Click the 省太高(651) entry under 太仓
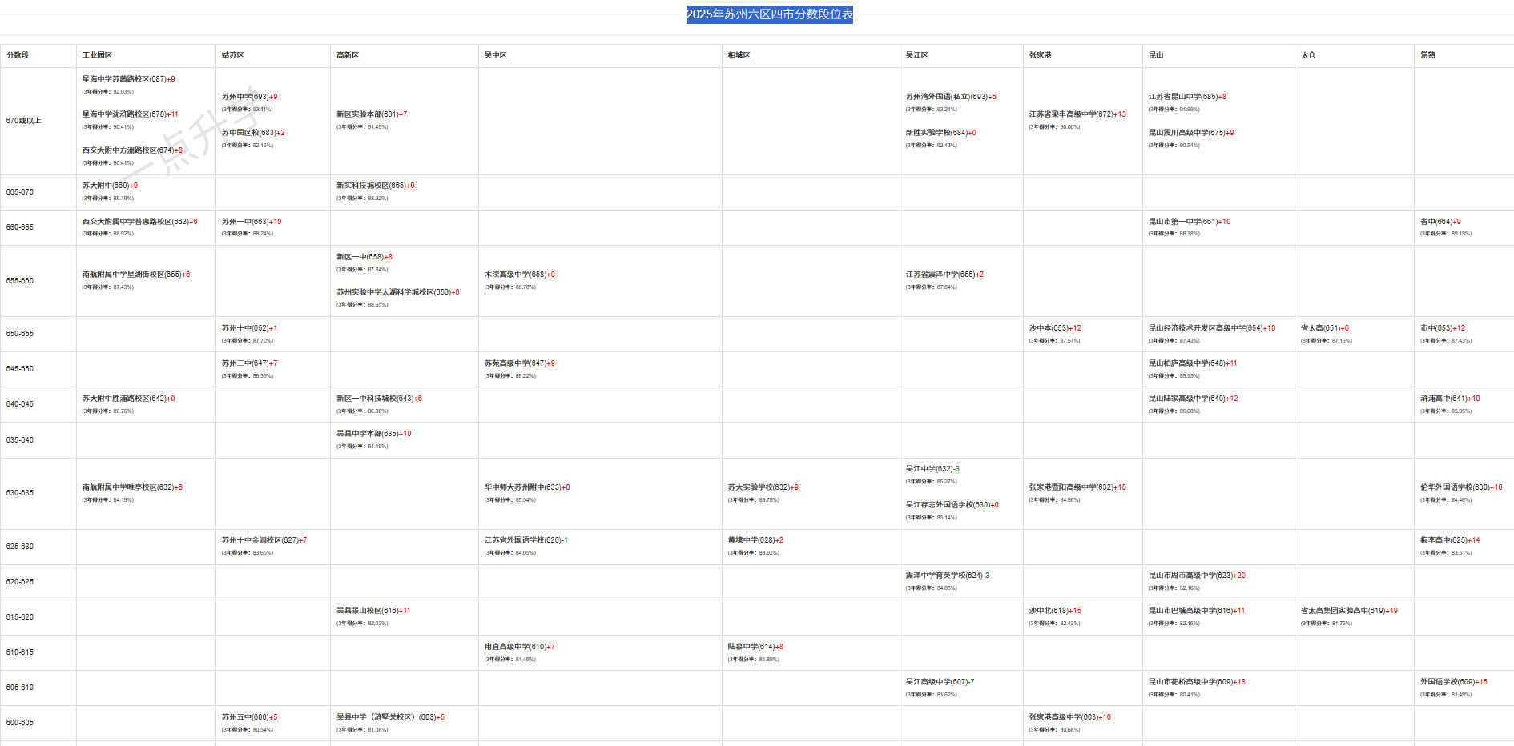This screenshot has width=1514, height=746. tap(1324, 328)
